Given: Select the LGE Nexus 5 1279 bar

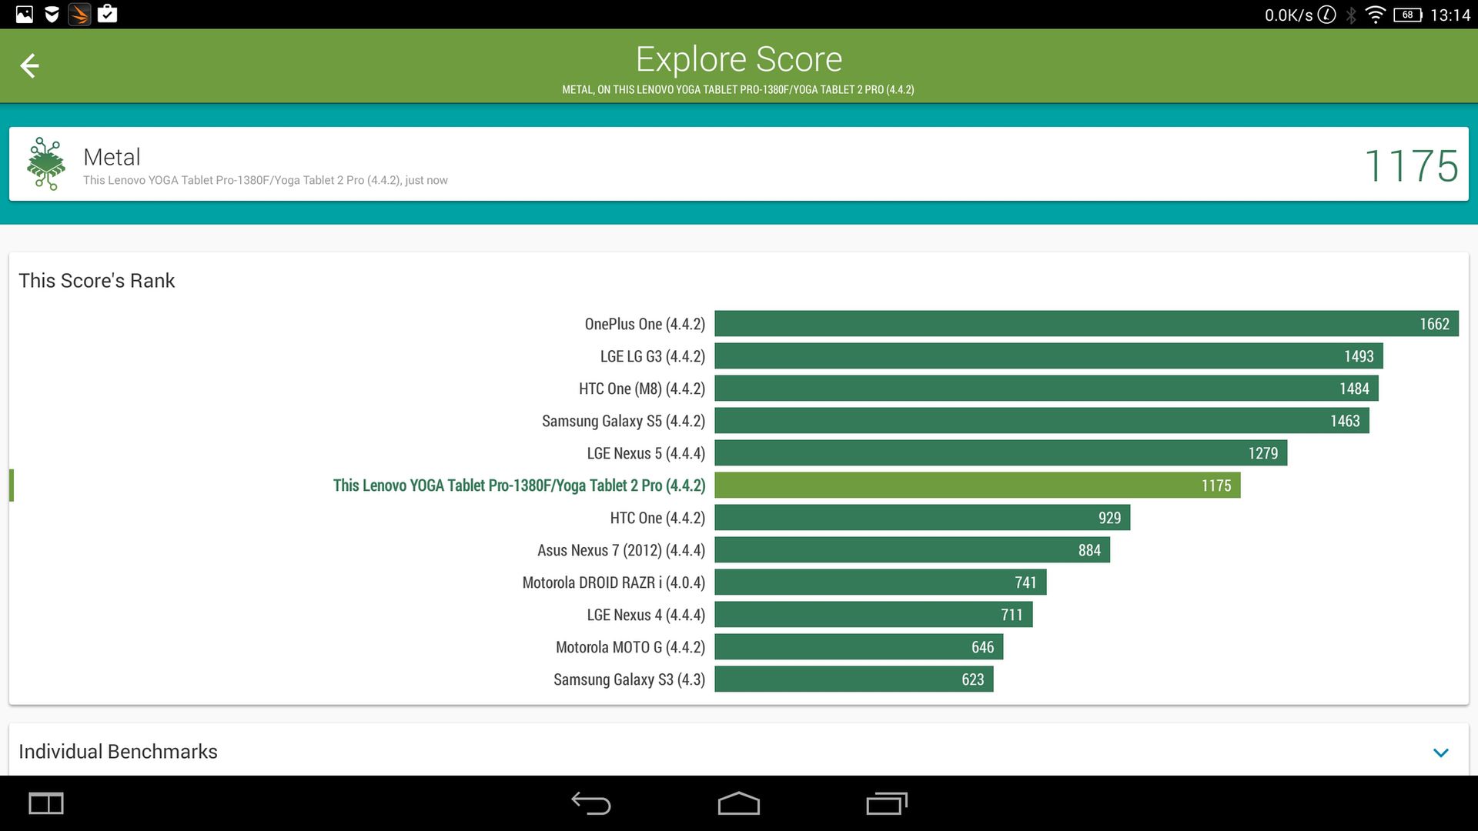Looking at the screenshot, I should pyautogui.click(x=1001, y=453).
